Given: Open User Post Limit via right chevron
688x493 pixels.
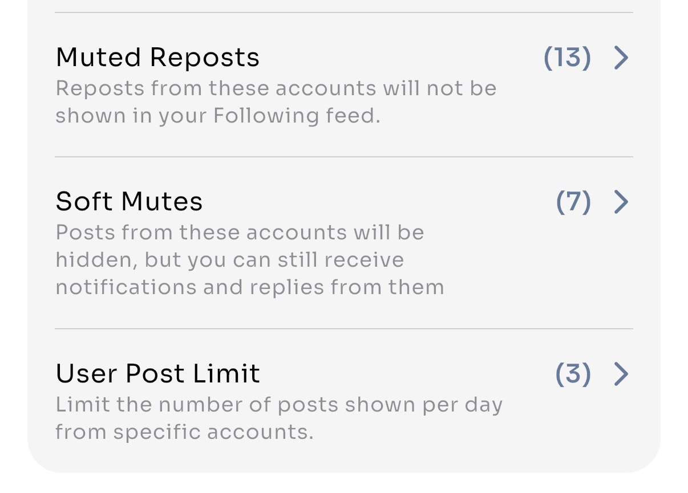Looking at the screenshot, I should coord(621,374).
